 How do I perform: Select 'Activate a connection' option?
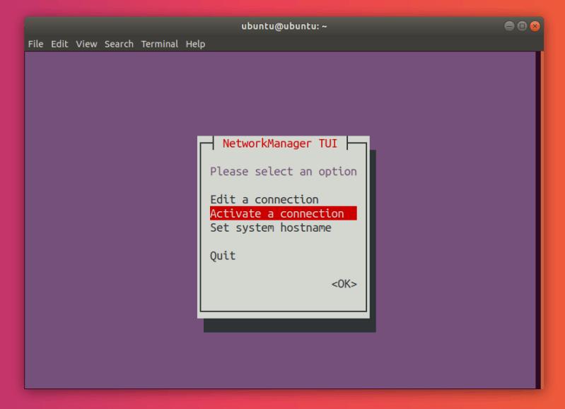pos(284,213)
